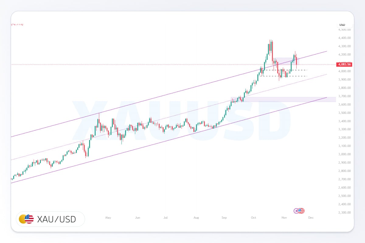The height and width of the screenshot is (243, 365).
Task: Select the Aug label on the time axis
Action: tap(196, 217)
